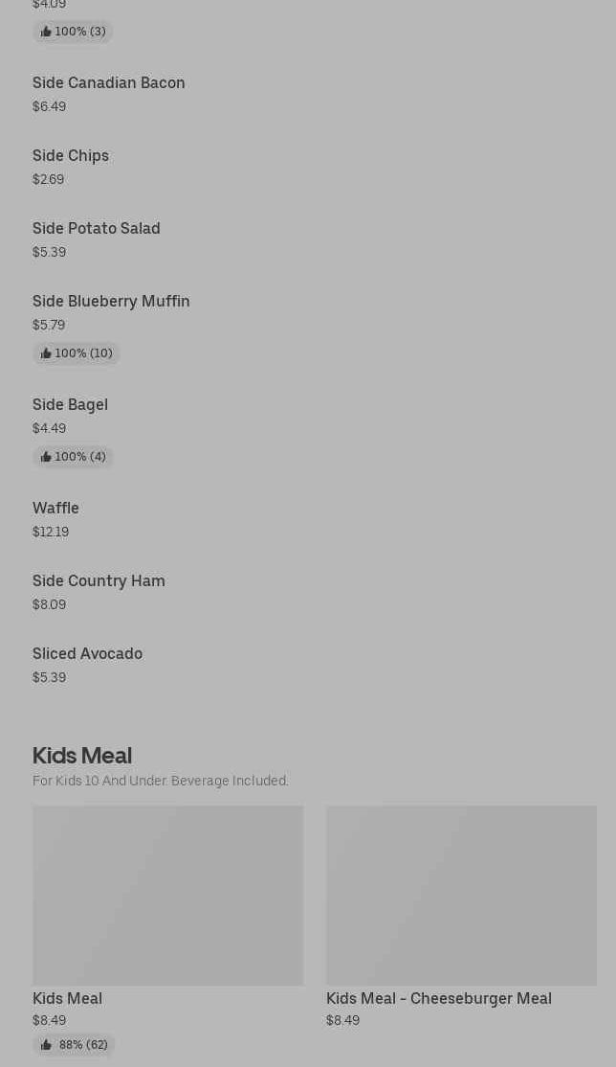Screen dimensions: 616x1067
Task: Click Kids Meal - Cheeseburger Meal image
Action: point(462,896)
